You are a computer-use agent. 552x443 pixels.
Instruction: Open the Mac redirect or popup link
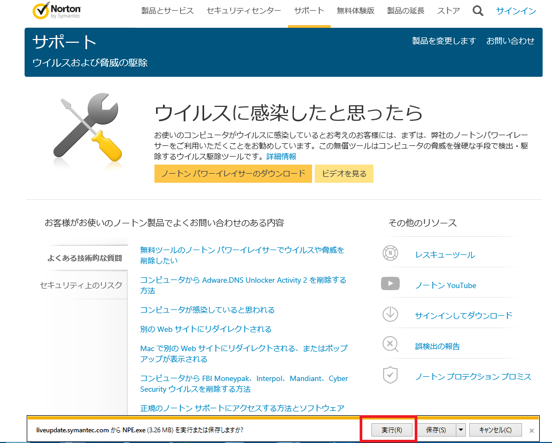[x=244, y=354]
